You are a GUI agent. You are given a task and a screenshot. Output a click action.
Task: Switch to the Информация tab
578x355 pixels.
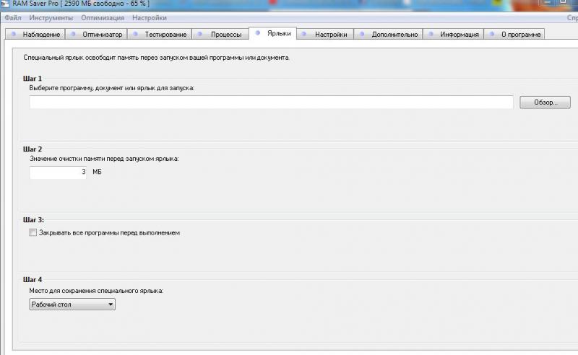(454, 34)
